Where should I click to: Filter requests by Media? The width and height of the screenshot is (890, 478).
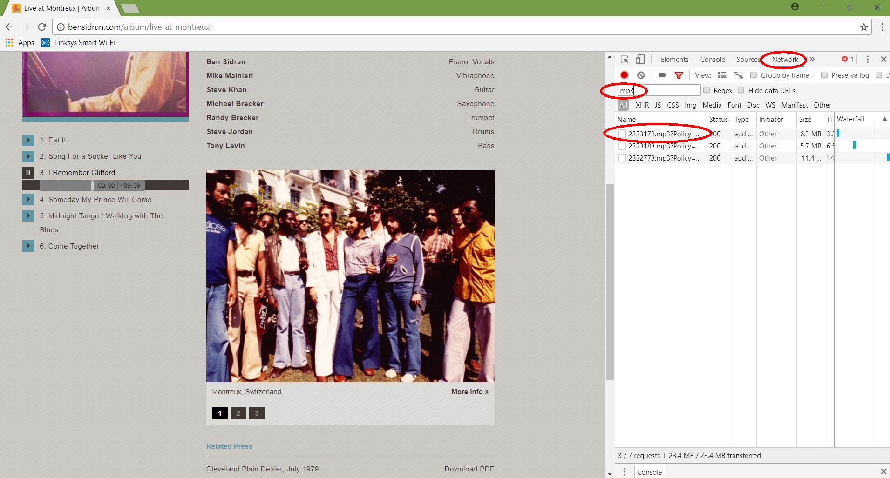coord(712,105)
